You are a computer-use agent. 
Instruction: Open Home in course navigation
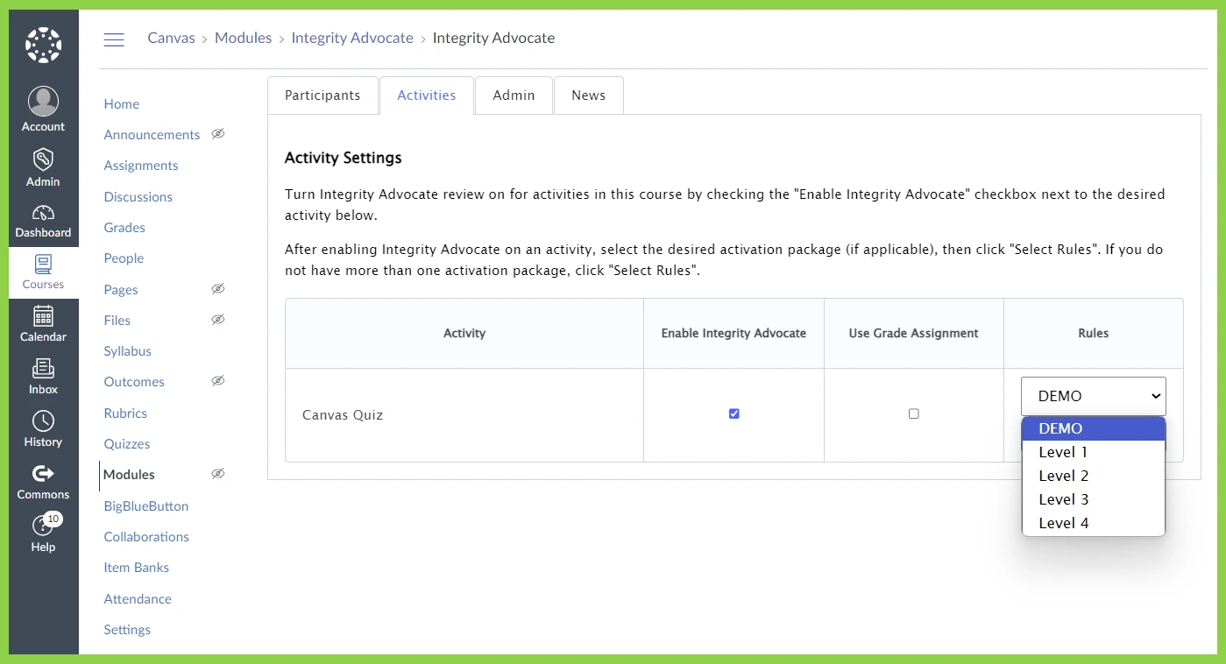pos(122,103)
